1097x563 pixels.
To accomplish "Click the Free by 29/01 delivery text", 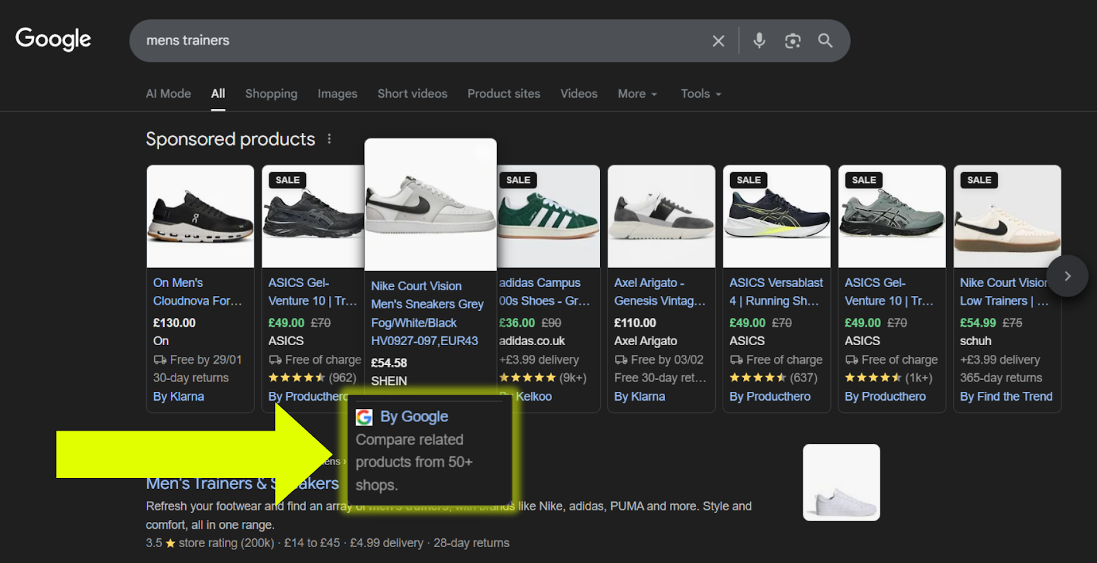I will tap(197, 360).
